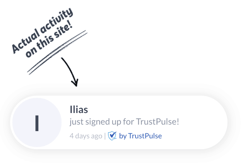Click the white notification popup card body

coord(119,122)
